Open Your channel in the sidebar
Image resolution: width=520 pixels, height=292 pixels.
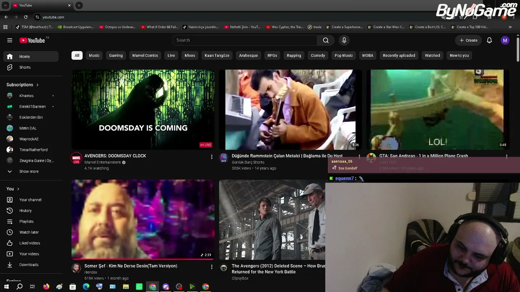31,200
